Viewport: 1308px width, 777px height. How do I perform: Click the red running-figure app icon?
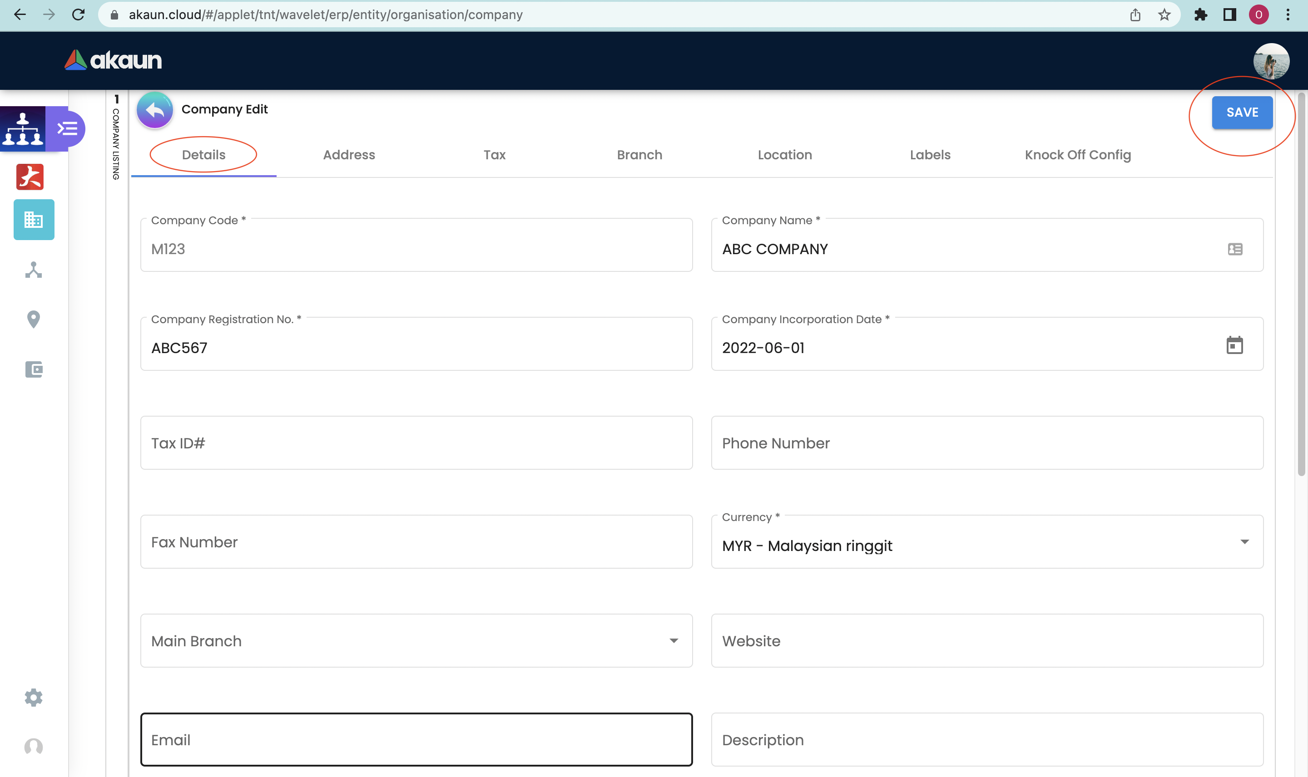tap(30, 177)
